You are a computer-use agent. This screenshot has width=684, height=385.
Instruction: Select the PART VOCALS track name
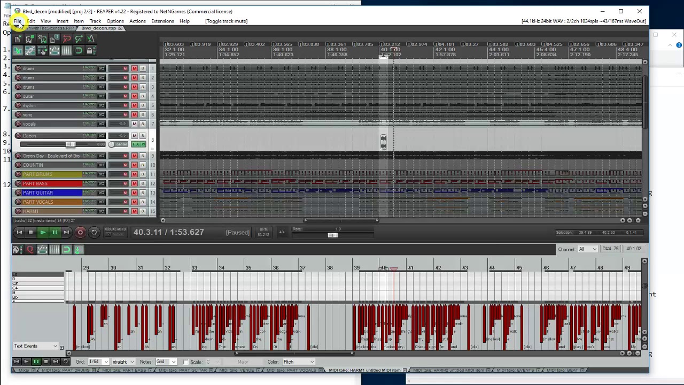(x=37, y=202)
